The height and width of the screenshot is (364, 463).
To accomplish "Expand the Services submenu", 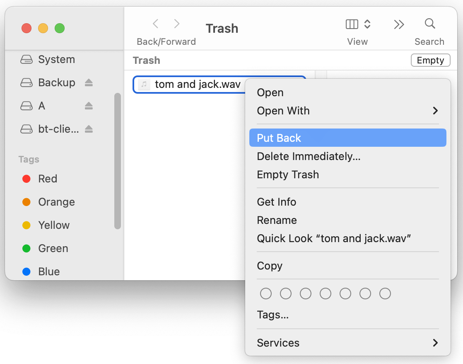I will pyautogui.click(x=278, y=343).
